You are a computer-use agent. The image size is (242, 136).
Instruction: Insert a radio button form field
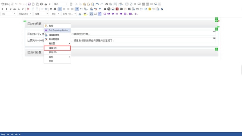click(x=135, y=4)
